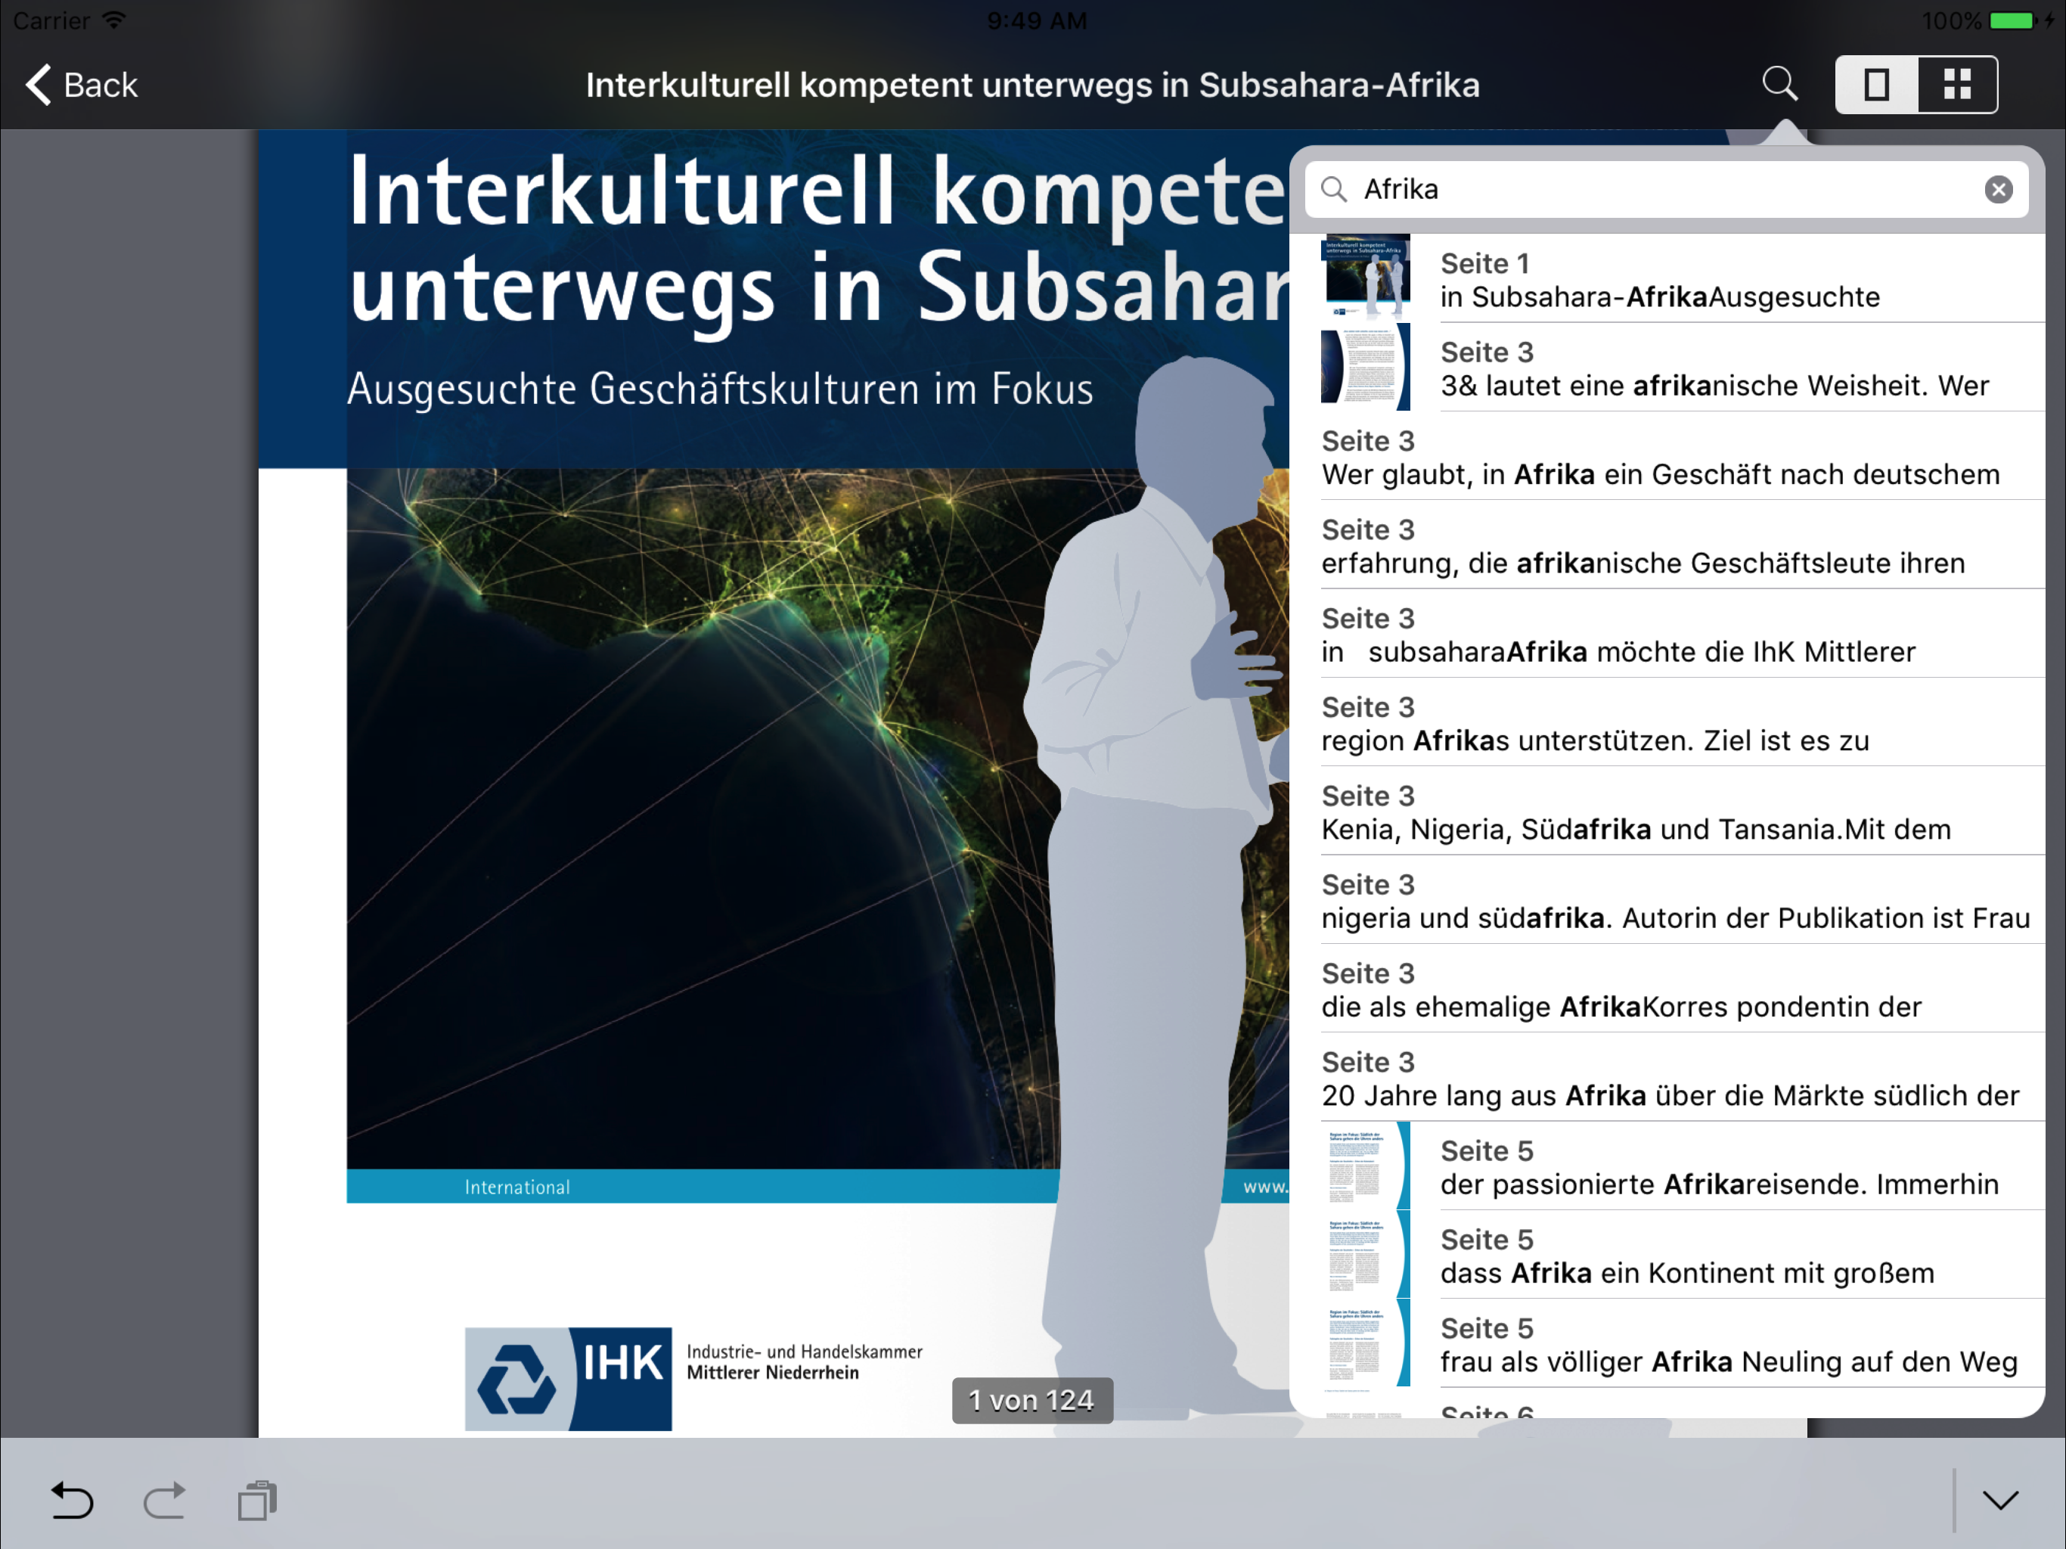Tap the Wi-Fi icon in status bar
Viewport: 2066px width, 1549px height.
(114, 20)
